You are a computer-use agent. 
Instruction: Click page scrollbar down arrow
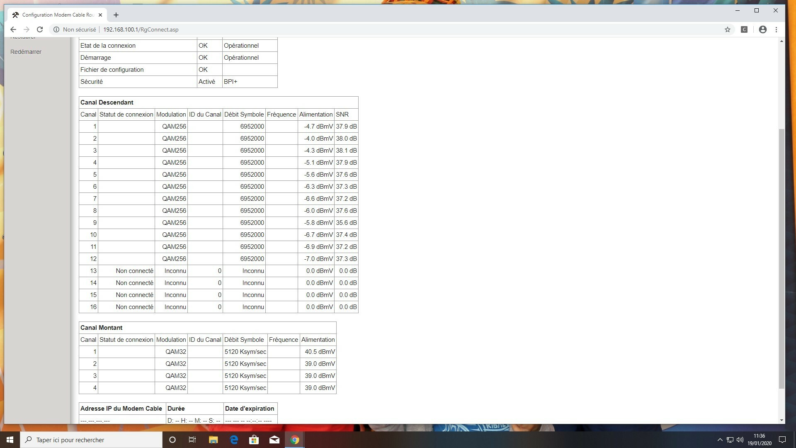pyautogui.click(x=781, y=420)
